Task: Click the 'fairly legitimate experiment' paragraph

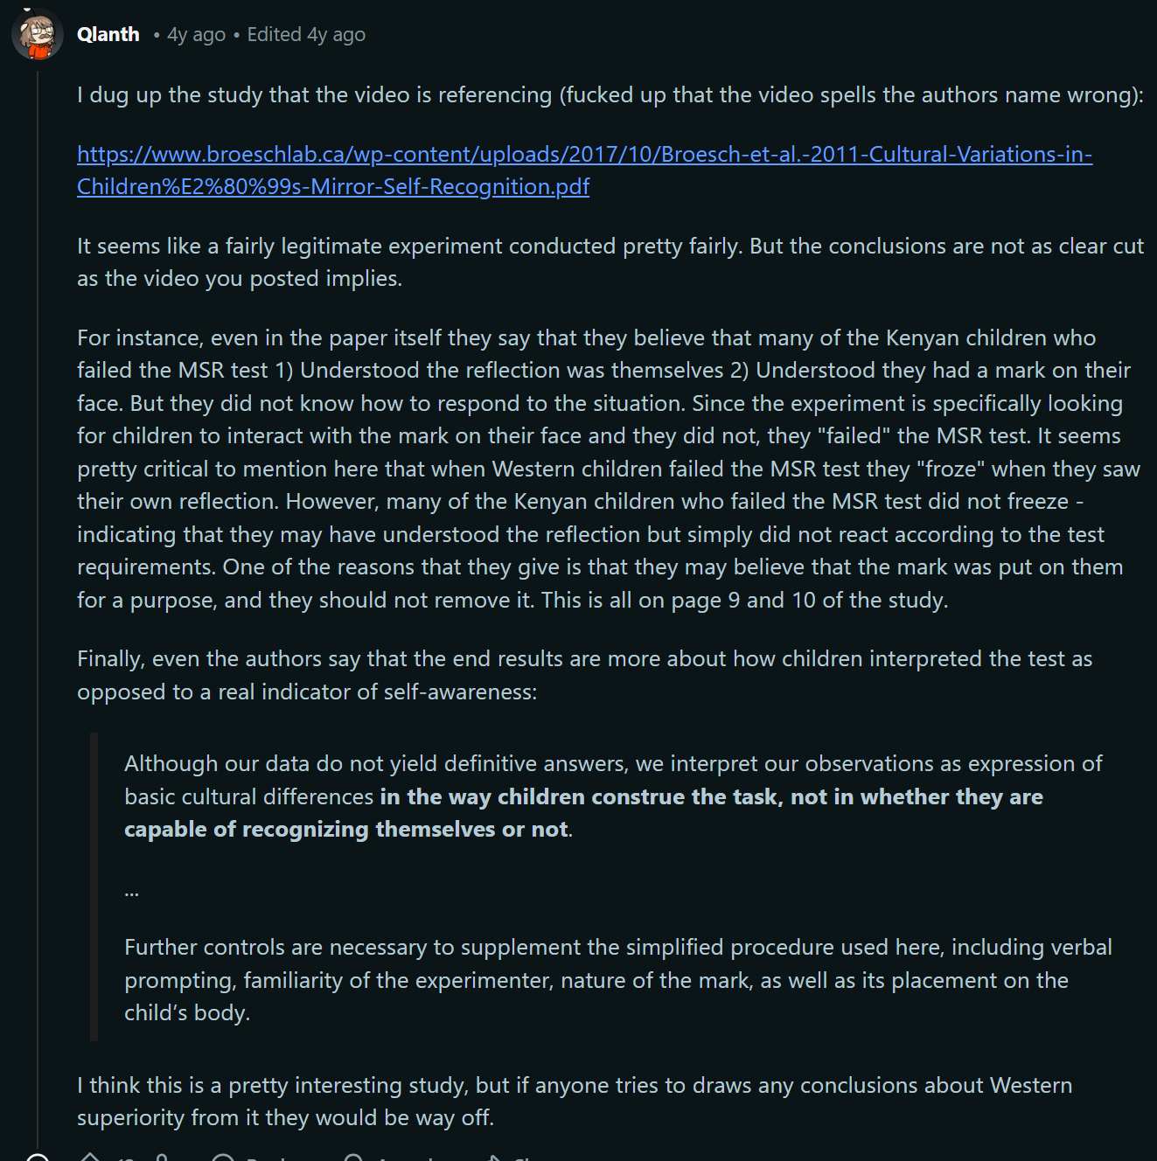Action: tap(610, 261)
